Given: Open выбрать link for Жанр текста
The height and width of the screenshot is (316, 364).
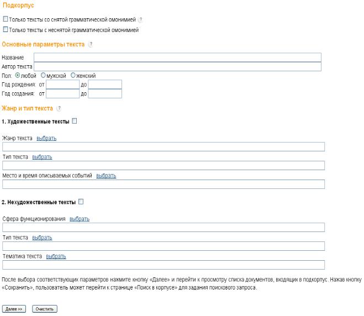Looking at the screenshot, I should 46,138.
